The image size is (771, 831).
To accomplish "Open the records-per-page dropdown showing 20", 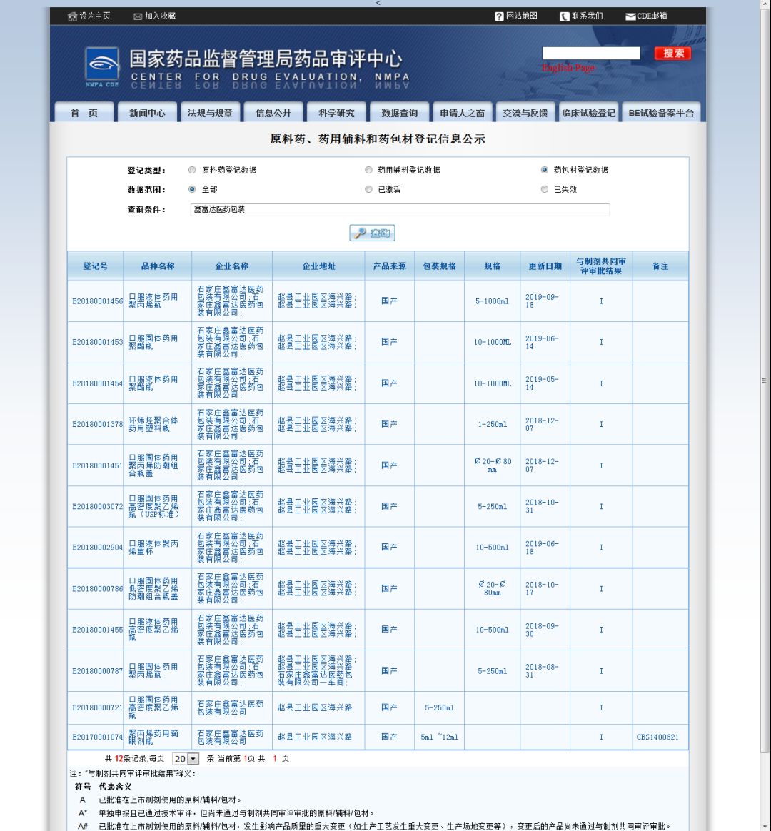I will [186, 759].
